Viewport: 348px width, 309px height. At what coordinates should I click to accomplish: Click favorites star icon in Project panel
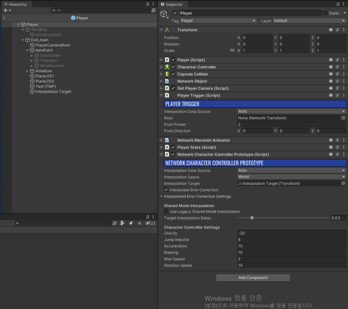[x=139, y=223]
